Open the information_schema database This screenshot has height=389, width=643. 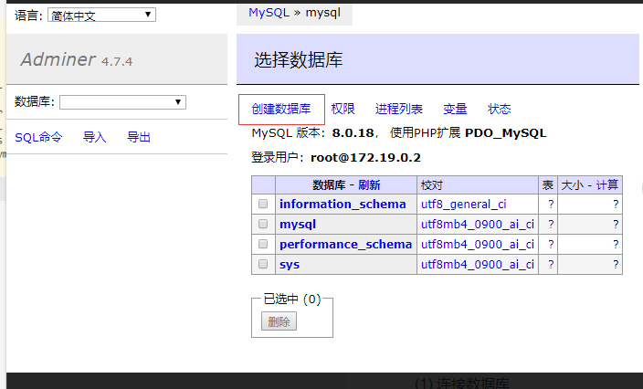tap(343, 205)
